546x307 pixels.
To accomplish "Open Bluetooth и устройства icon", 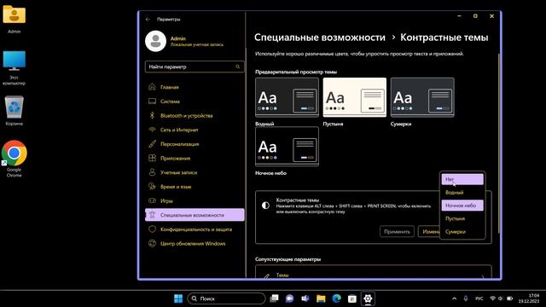I will (x=152, y=116).
